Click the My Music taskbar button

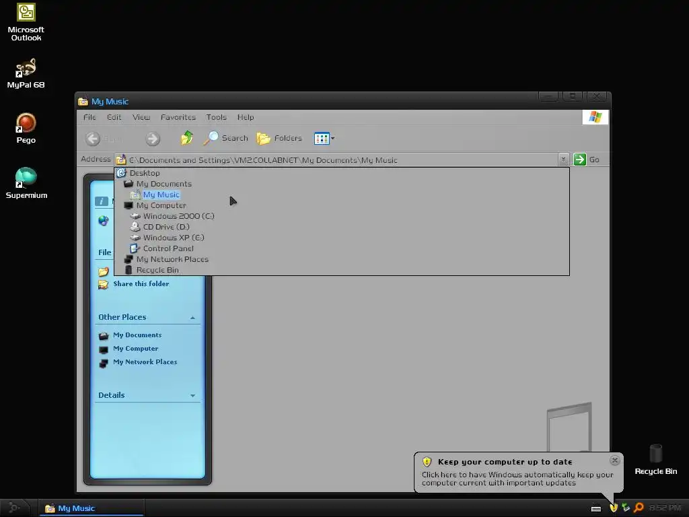point(91,508)
